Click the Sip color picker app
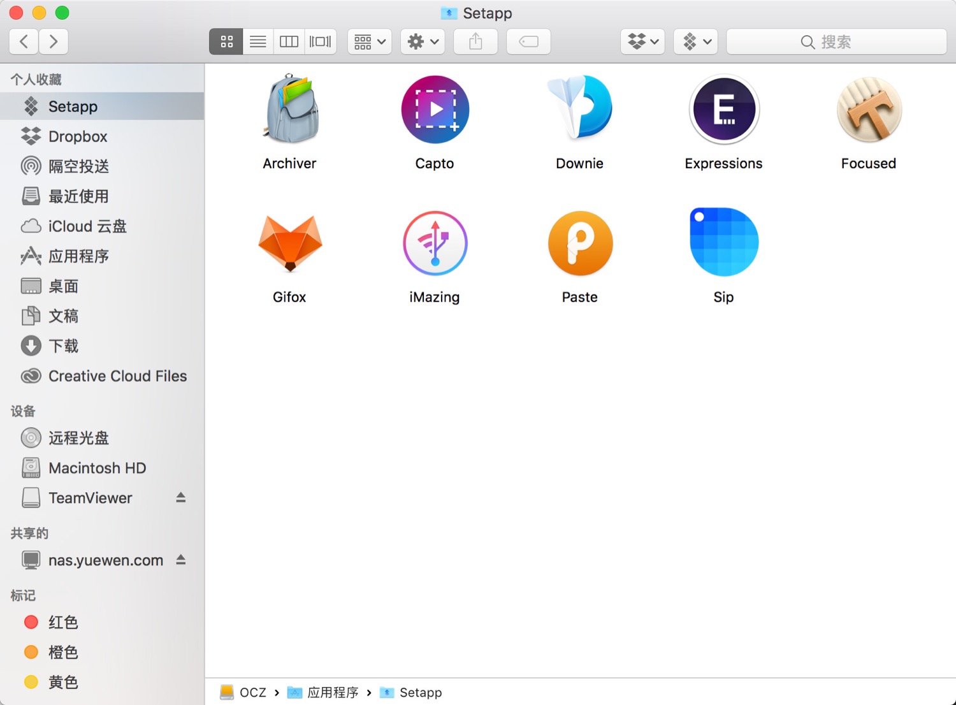Image resolution: width=956 pixels, height=705 pixels. 723,242
